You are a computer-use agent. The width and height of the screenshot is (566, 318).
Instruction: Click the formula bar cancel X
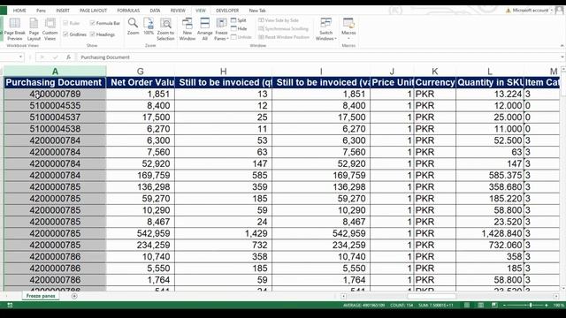[42, 57]
